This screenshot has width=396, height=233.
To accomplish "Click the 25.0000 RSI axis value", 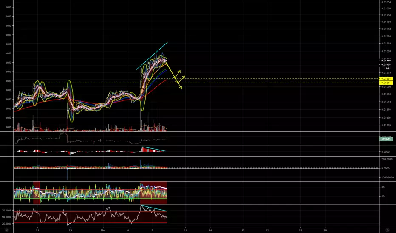I will point(6,224).
